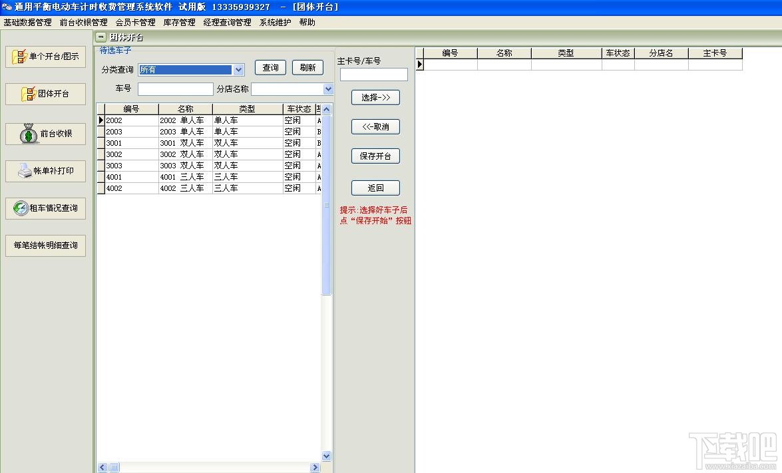
Task: Select the row for vehicle 3001
Action: [x=209, y=143]
